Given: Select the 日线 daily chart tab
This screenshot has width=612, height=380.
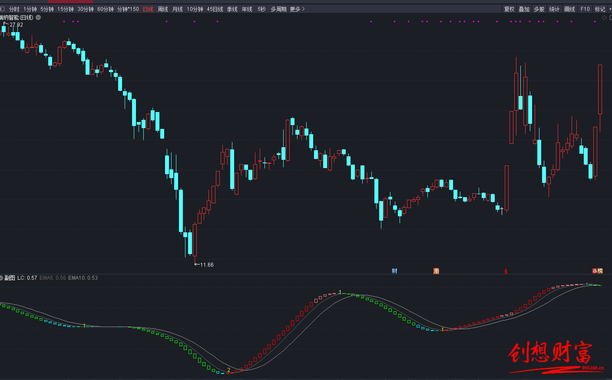Looking at the screenshot, I should click(148, 9).
